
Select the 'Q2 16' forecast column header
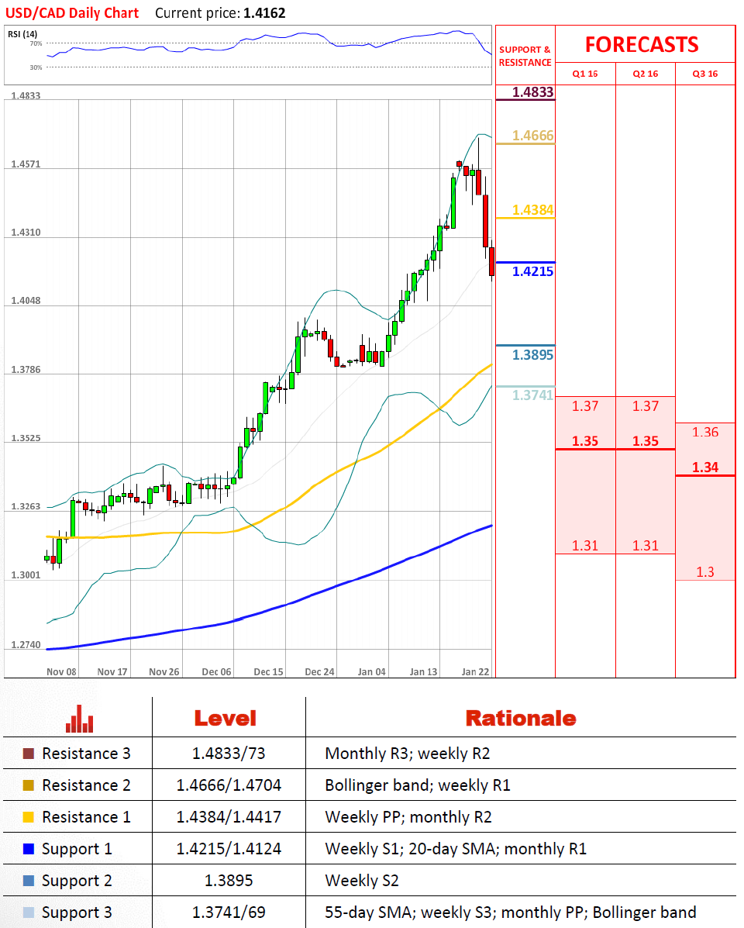(x=646, y=74)
